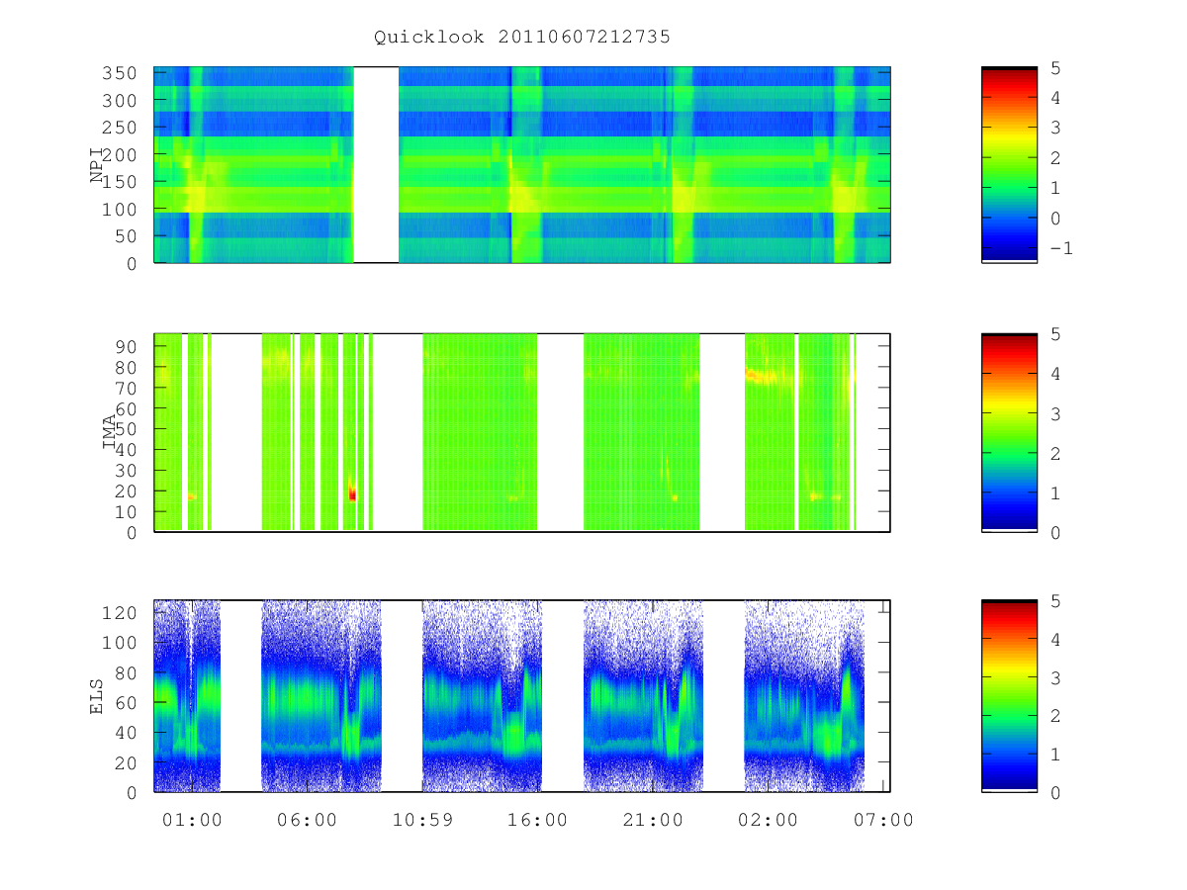1187x890 pixels.
Task: Click the ELS spectrogram colorbar
Action: click(x=1009, y=695)
